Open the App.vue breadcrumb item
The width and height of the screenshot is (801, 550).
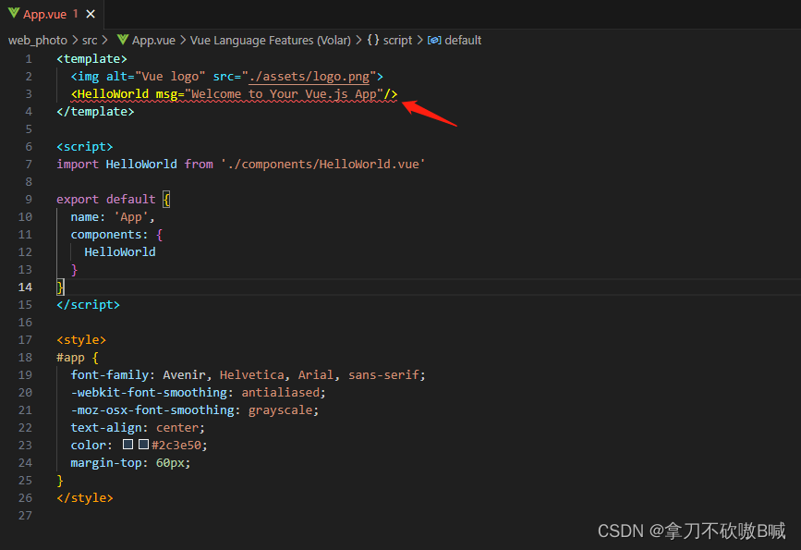coord(153,41)
